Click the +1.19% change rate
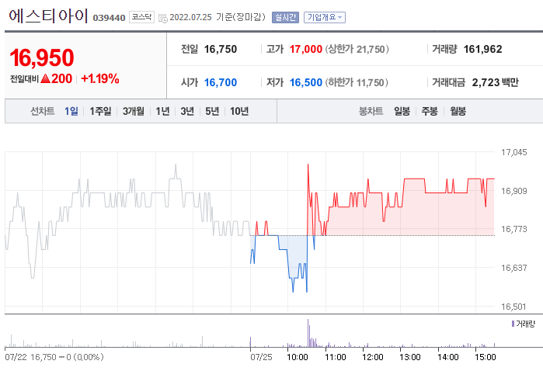 (100, 79)
